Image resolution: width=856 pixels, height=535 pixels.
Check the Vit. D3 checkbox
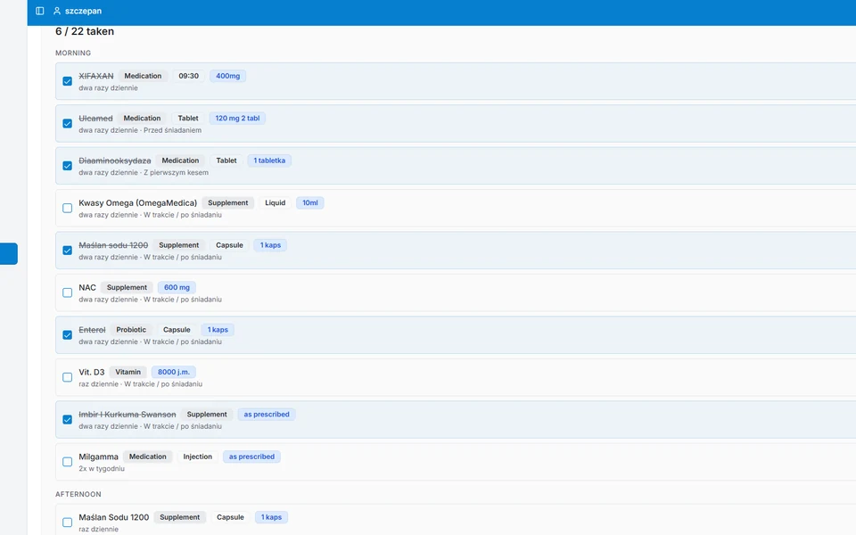pyautogui.click(x=67, y=377)
